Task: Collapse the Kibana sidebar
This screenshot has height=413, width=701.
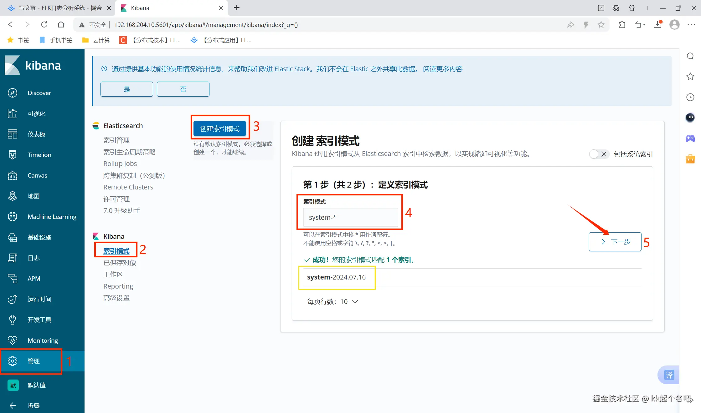Action: click(13, 405)
